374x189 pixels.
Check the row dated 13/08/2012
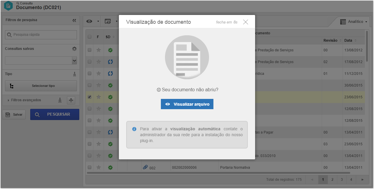[90, 50]
